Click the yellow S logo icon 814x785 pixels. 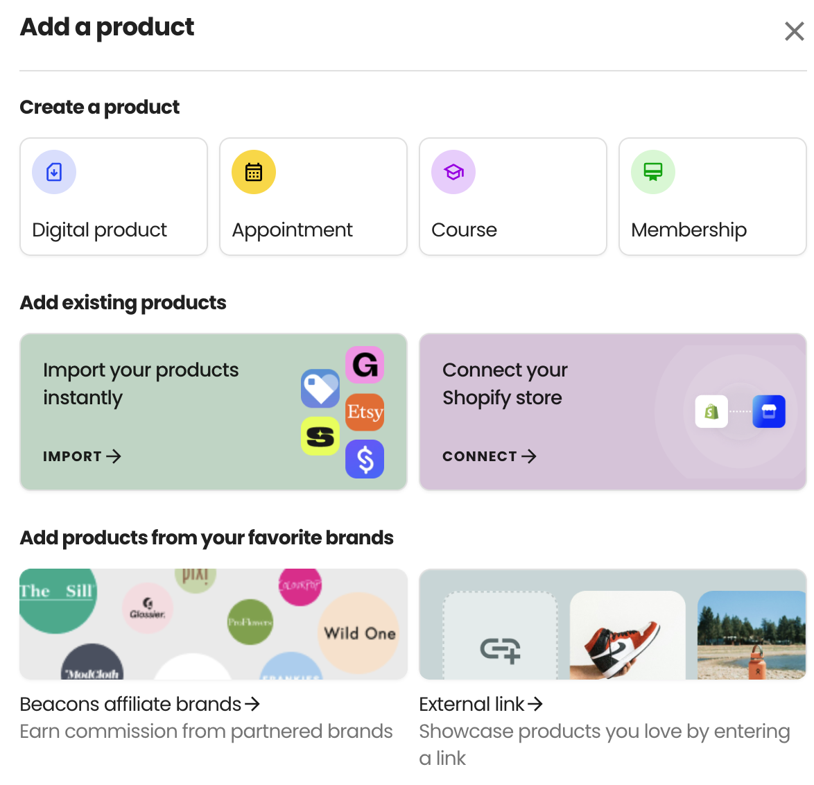coord(320,436)
